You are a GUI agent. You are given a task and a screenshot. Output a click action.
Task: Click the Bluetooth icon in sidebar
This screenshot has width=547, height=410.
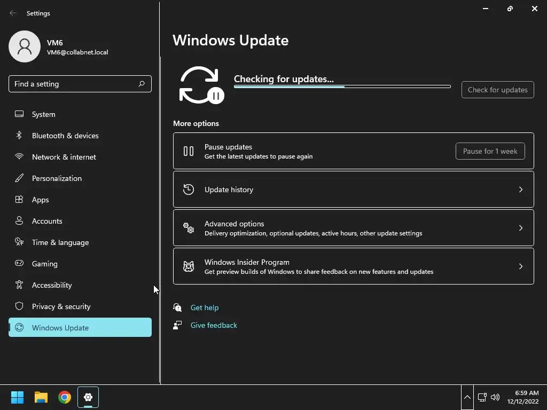pos(19,135)
